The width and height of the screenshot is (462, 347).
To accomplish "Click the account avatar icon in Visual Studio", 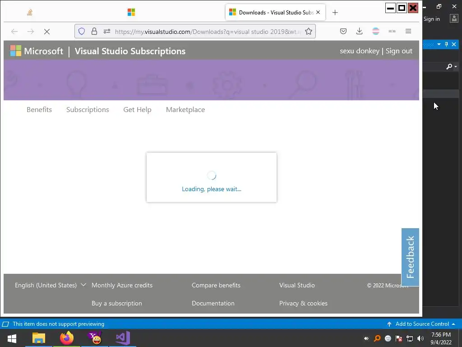I will click(454, 19).
